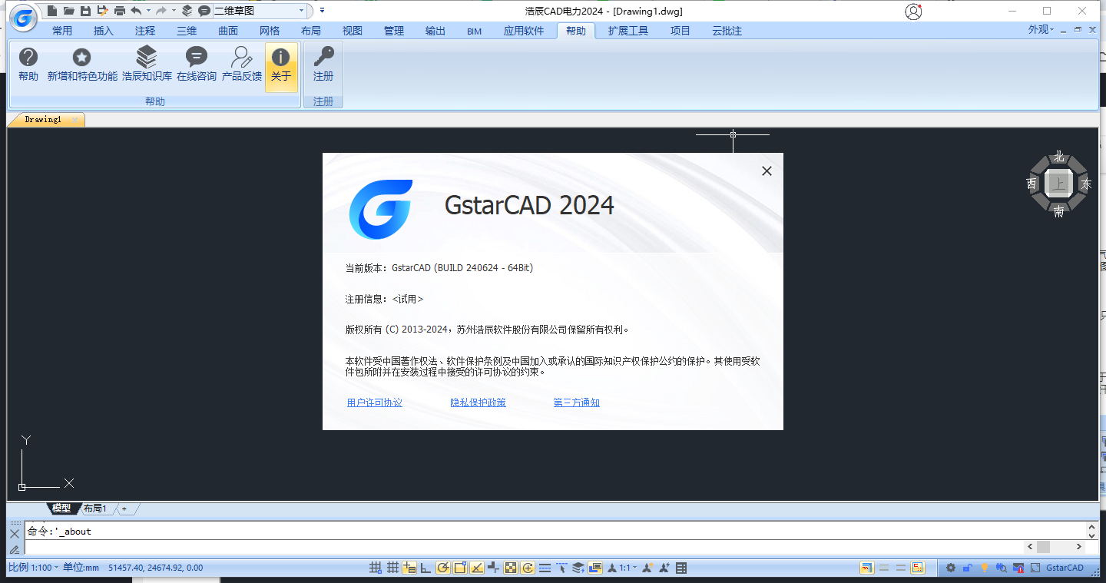Switch to the 云批注 ribbon tab
Screen dimensions: 1106x583
[x=727, y=31]
